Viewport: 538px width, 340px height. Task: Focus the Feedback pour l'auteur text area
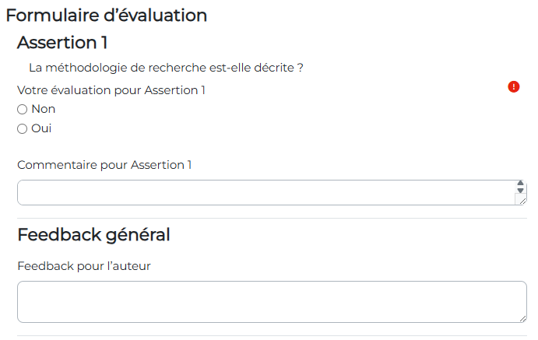point(271,302)
